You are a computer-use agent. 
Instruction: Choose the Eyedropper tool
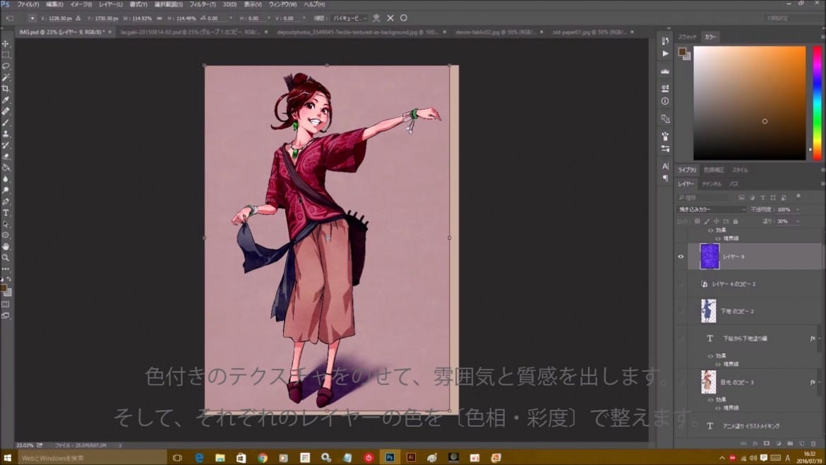6,100
